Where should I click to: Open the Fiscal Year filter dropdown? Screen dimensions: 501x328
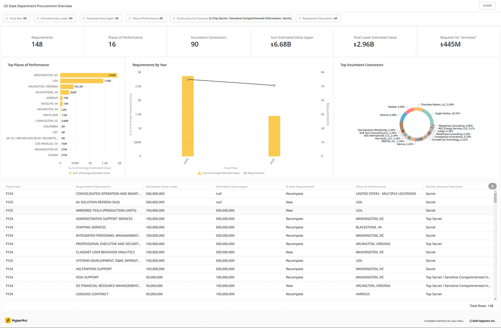click(x=17, y=19)
